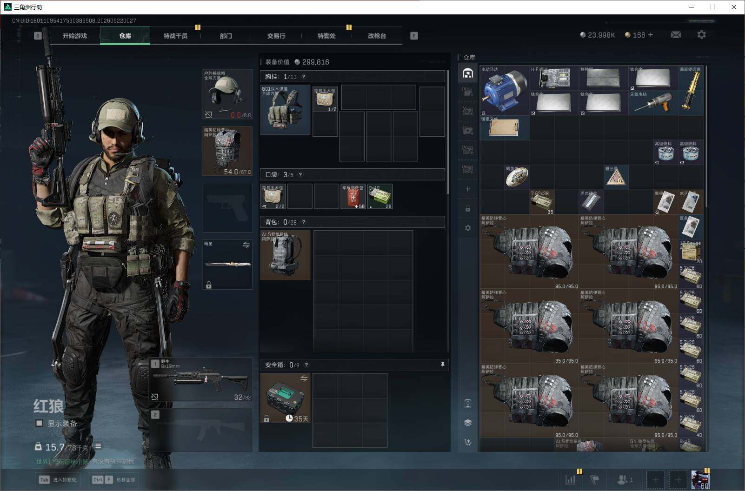Click the 23,998K currency balance
Image resolution: width=745 pixels, height=491 pixels.
[598, 35]
